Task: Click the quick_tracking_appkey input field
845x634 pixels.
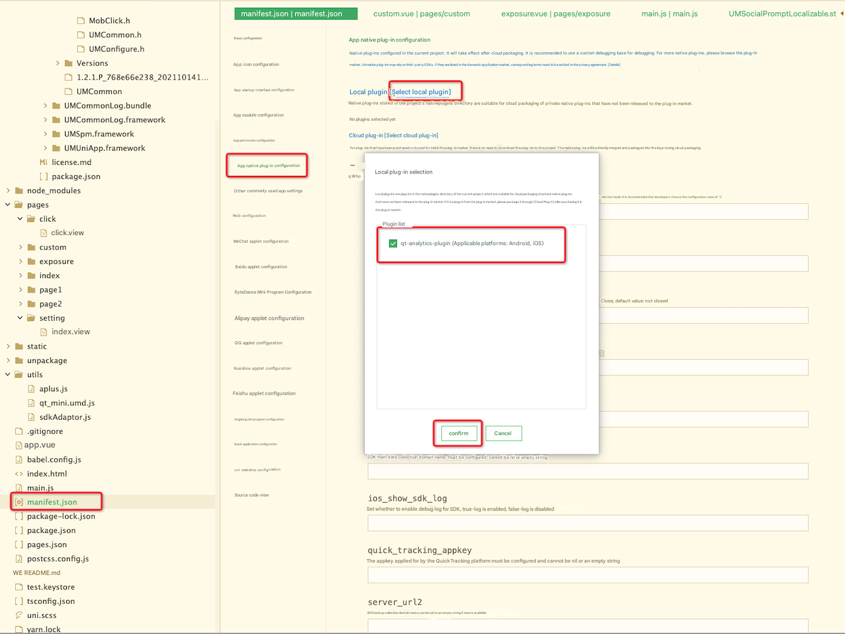Action: [588, 575]
